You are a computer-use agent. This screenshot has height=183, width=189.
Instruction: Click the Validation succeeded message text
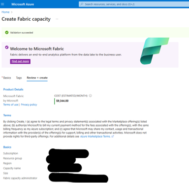[22, 33]
